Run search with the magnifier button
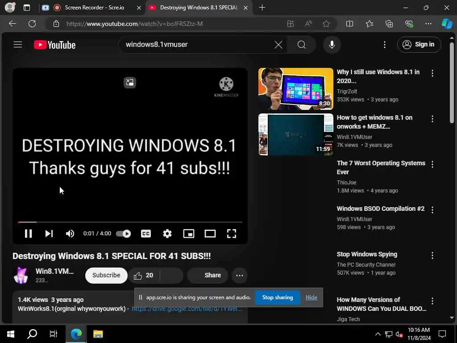The width and height of the screenshot is (457, 343). pyautogui.click(x=302, y=45)
